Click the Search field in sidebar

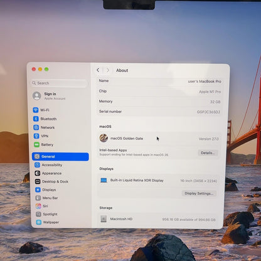coord(59,83)
